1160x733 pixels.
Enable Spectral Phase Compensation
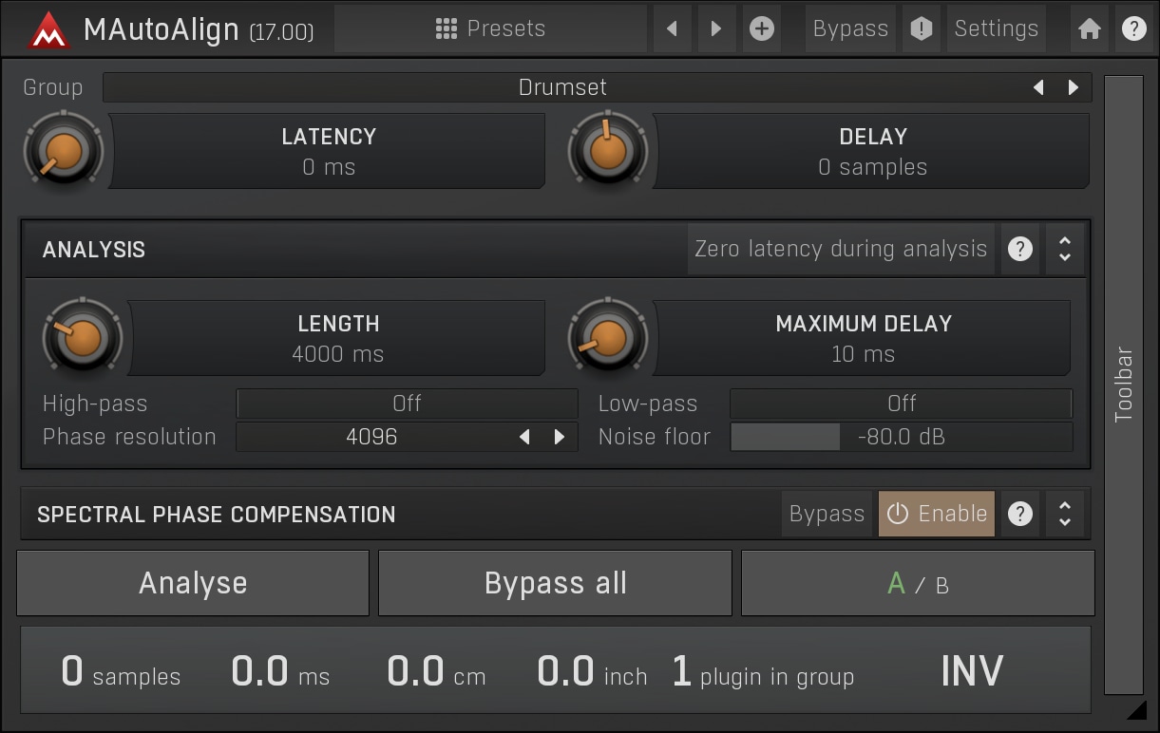[x=936, y=514]
